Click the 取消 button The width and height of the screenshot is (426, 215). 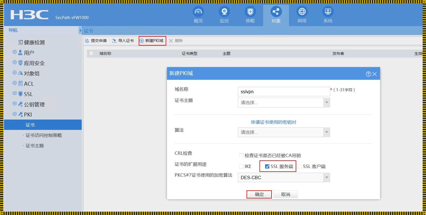click(x=286, y=194)
